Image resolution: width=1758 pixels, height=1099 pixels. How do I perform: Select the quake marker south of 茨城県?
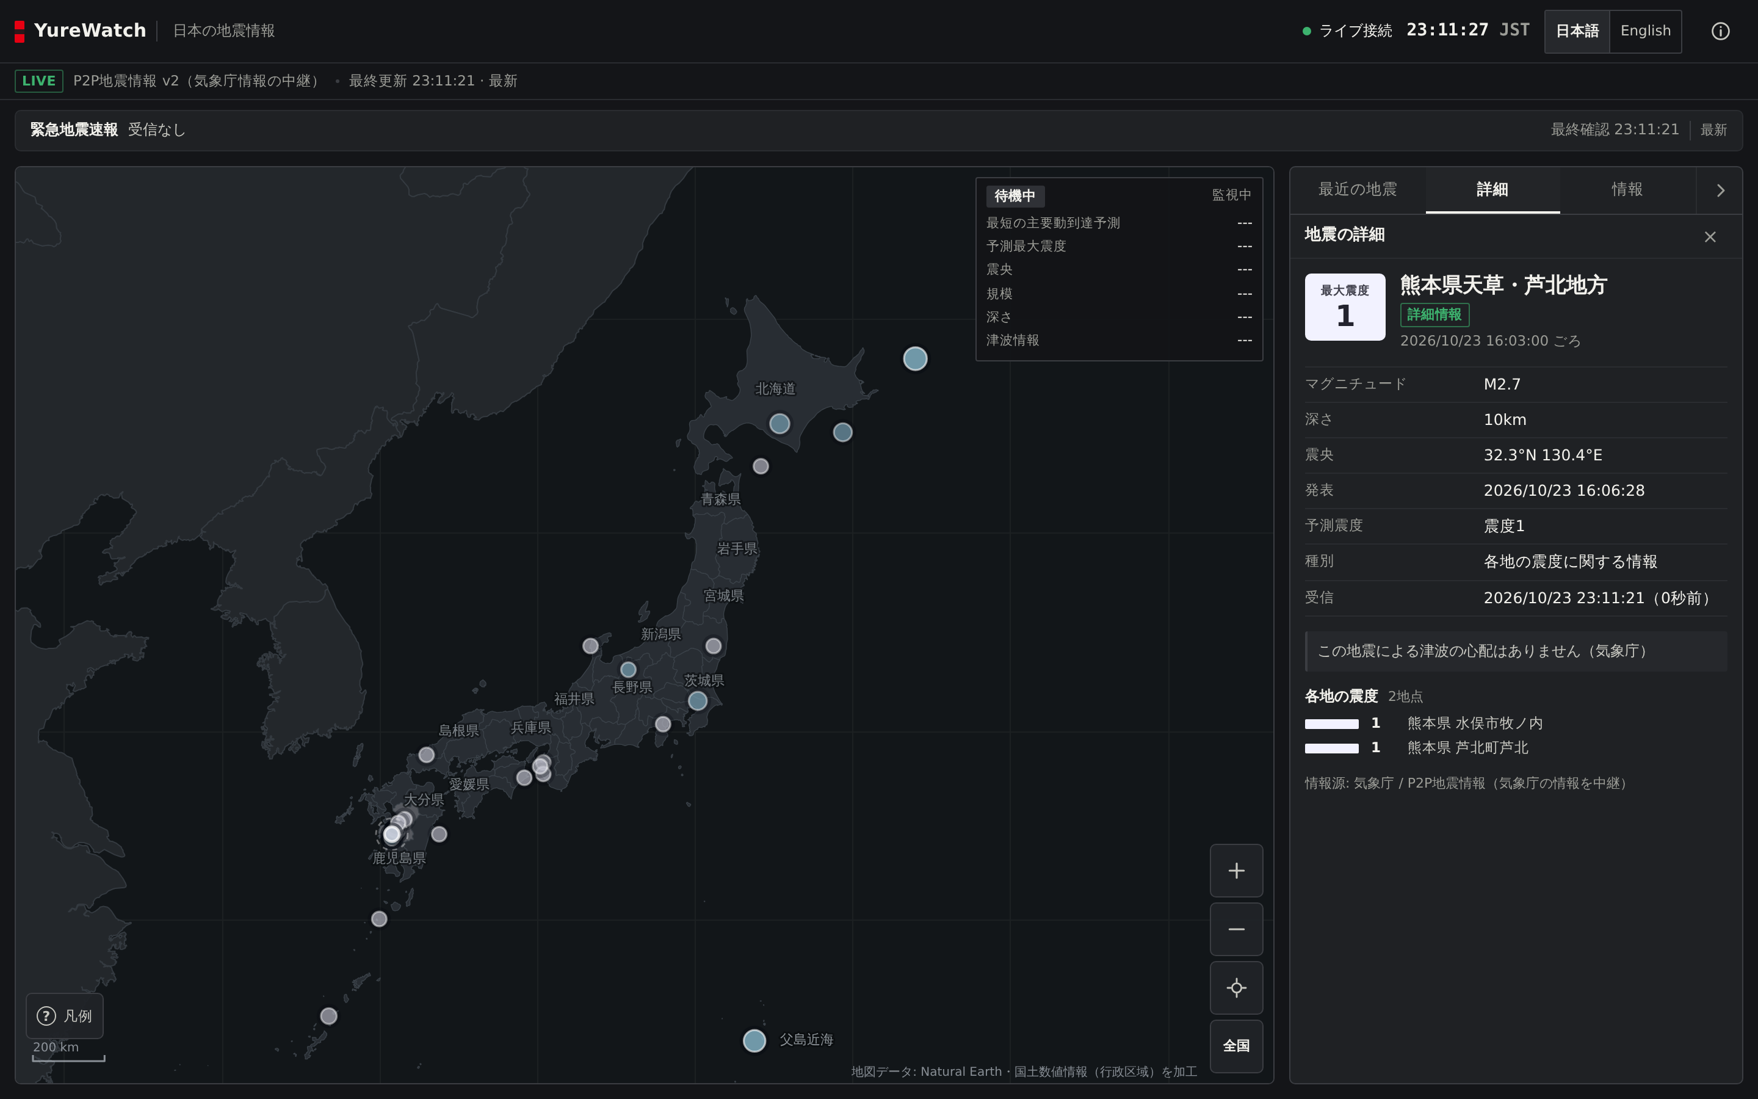[697, 701]
